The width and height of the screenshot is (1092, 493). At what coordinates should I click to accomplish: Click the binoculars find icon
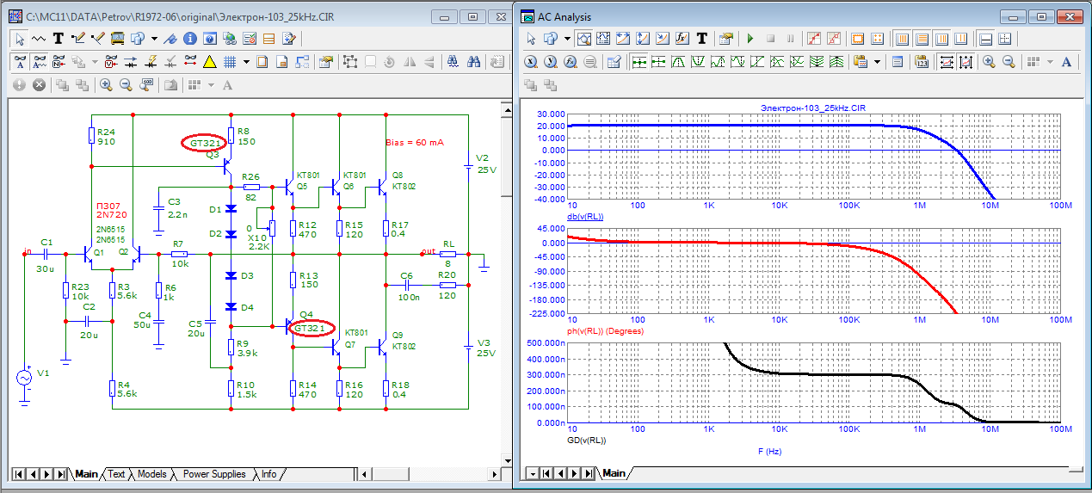coord(473,62)
